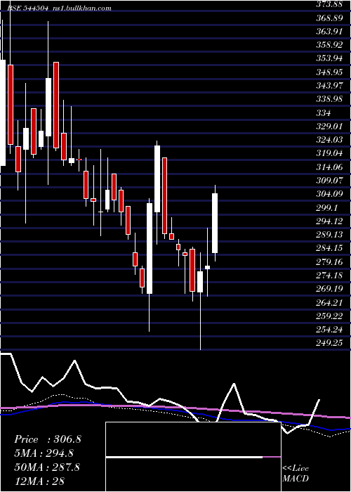Image resolution: width=351 pixels, height=492 pixels.
Task: Click the white-outlined MACD histogram box
Action: (x=193, y=457)
